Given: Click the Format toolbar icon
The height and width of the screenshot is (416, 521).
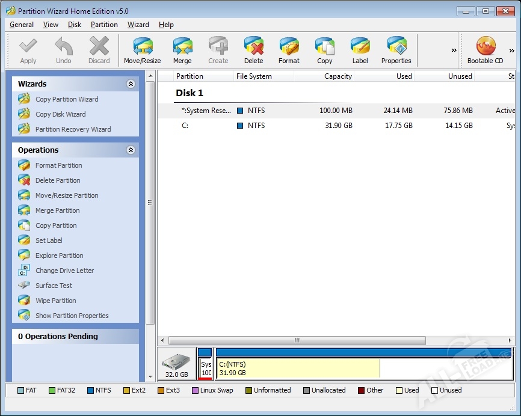Looking at the screenshot, I should [x=289, y=47].
